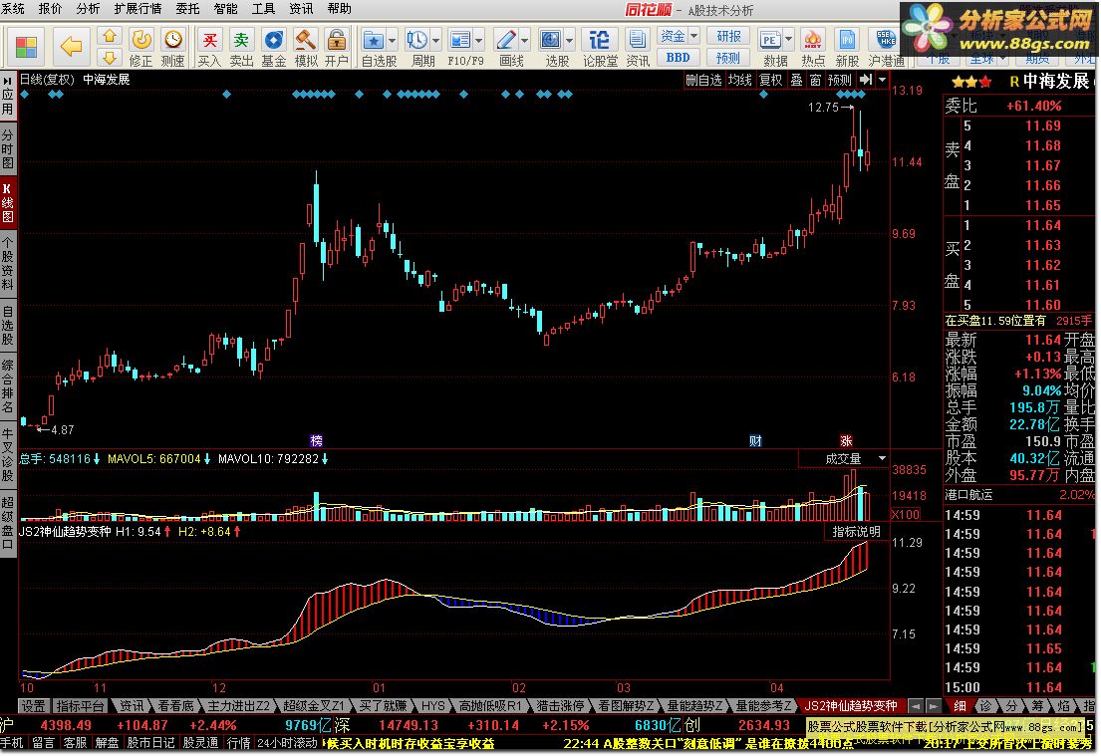Open the 报价 menu
This screenshot has height=756, width=1101.
[x=50, y=9]
